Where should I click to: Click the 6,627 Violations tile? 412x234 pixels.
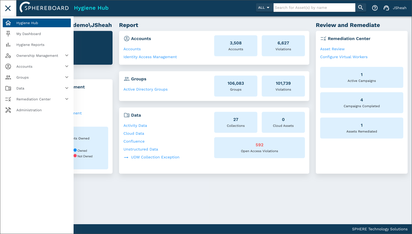pyautogui.click(x=283, y=46)
